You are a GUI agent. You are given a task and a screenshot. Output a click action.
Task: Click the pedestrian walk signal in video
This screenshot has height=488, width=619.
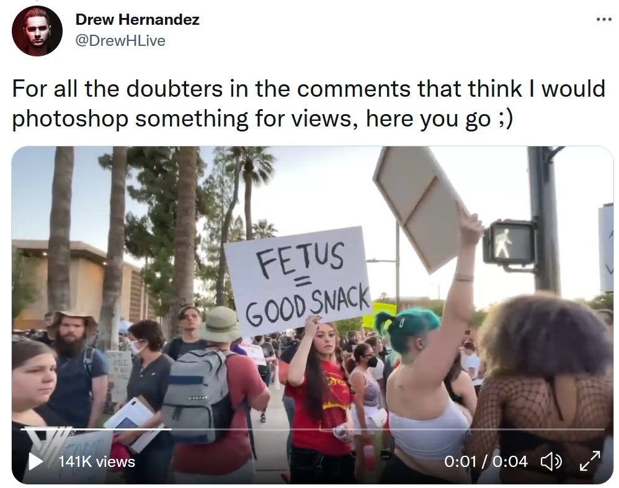(509, 242)
